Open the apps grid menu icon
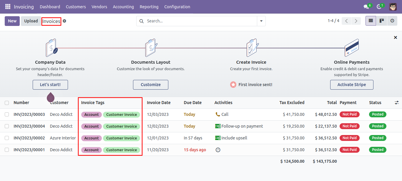This screenshot has width=402, height=181. 8,6
